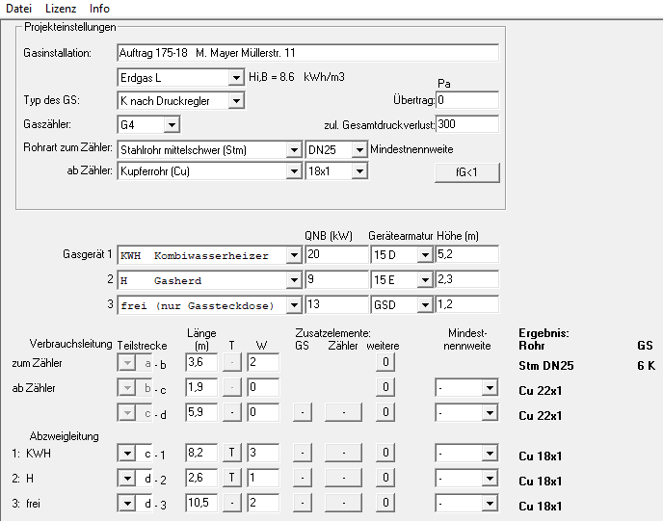Click the W field for a-b

(x=263, y=362)
